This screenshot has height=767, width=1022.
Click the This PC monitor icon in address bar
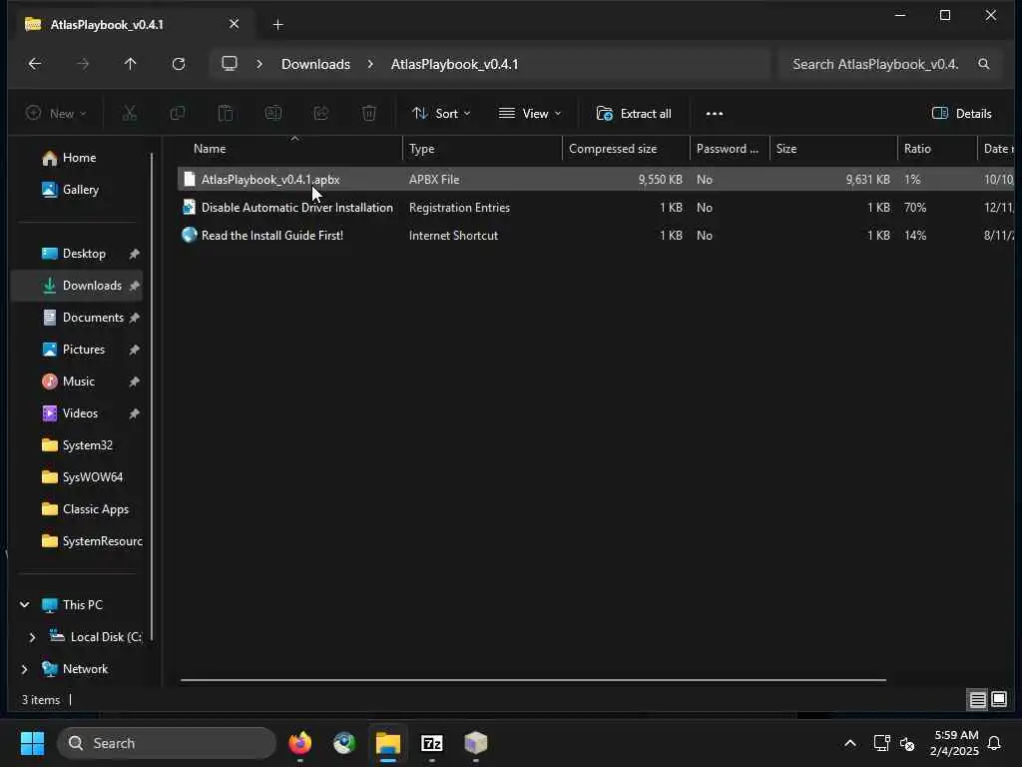click(230, 64)
